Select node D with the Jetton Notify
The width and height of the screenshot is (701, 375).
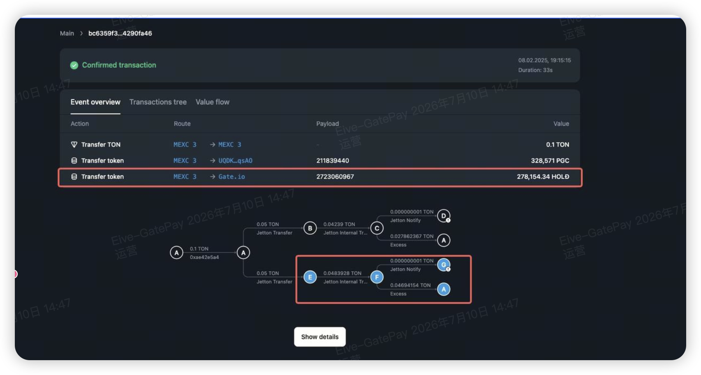pyautogui.click(x=444, y=216)
